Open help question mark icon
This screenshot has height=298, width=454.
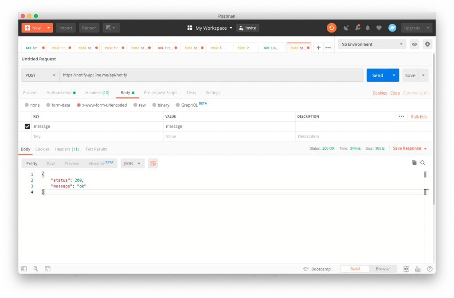click(x=430, y=269)
